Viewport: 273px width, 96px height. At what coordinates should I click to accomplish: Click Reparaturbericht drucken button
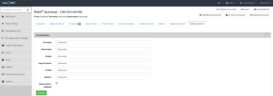(x=210, y=15)
